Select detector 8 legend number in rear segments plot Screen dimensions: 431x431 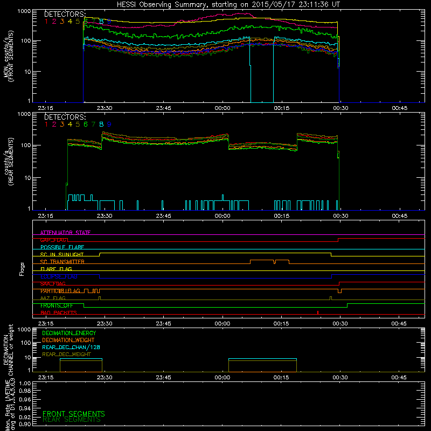tap(101, 124)
